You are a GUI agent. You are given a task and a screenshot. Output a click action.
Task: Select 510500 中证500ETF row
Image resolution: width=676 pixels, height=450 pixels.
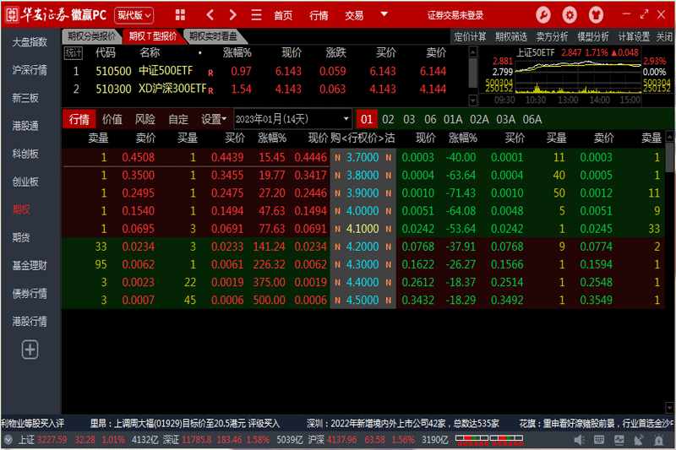coord(264,71)
